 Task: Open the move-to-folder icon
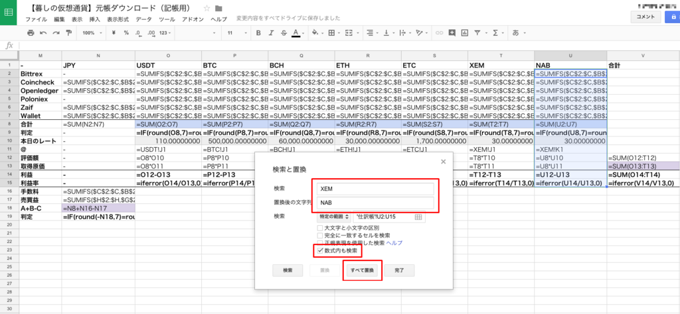point(218,8)
